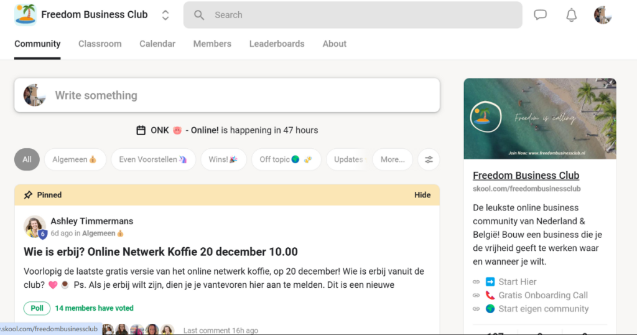Open the chat messages icon
The image size is (637, 335).
click(x=541, y=15)
